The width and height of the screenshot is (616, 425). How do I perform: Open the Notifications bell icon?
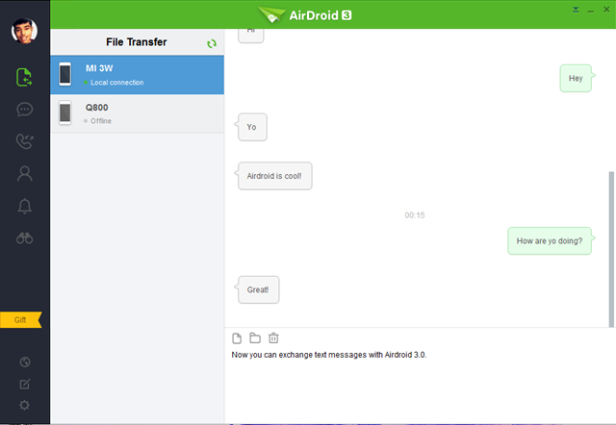(x=24, y=206)
